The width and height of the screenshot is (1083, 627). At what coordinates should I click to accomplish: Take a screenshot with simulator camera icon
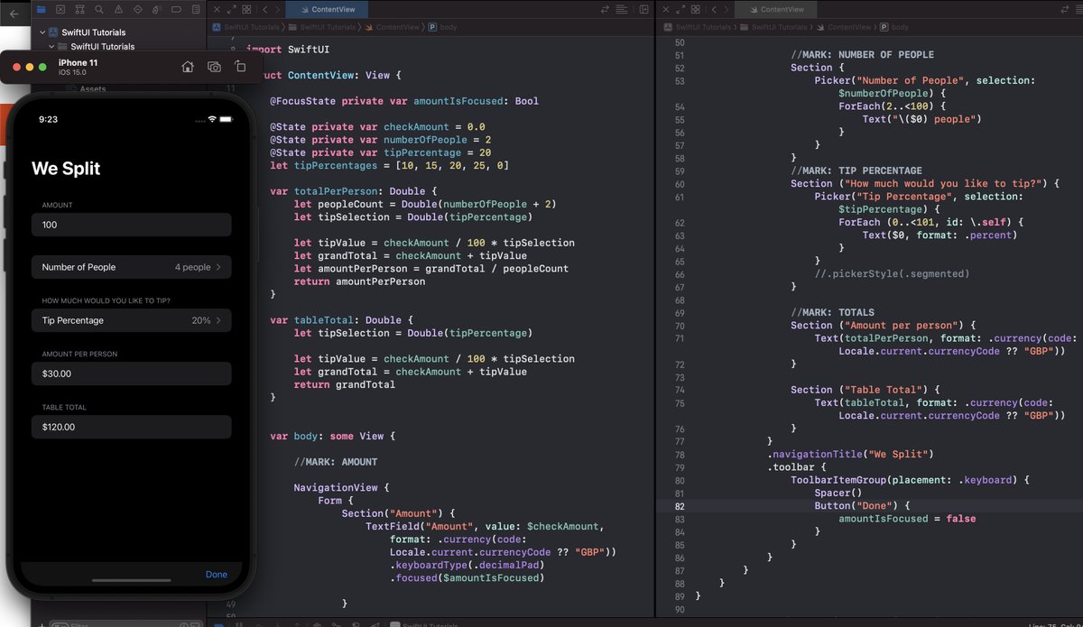point(213,67)
